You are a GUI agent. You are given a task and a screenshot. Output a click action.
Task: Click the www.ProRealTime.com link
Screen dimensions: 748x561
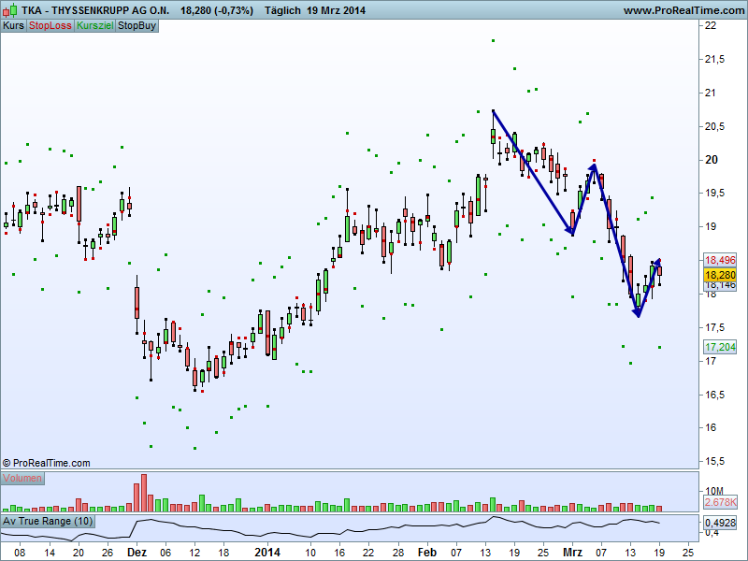[683, 10]
